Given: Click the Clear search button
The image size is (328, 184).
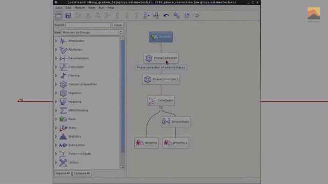Looking at the screenshot, I should pyautogui.click(x=118, y=25).
